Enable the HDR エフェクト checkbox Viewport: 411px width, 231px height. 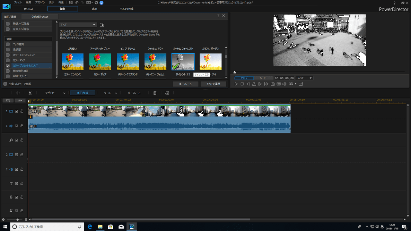coord(8,76)
